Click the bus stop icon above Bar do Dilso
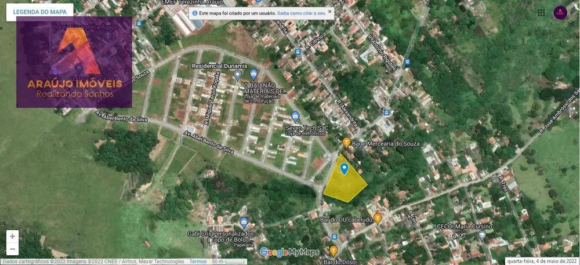Viewport: 580px width, 265px height. [x=335, y=237]
